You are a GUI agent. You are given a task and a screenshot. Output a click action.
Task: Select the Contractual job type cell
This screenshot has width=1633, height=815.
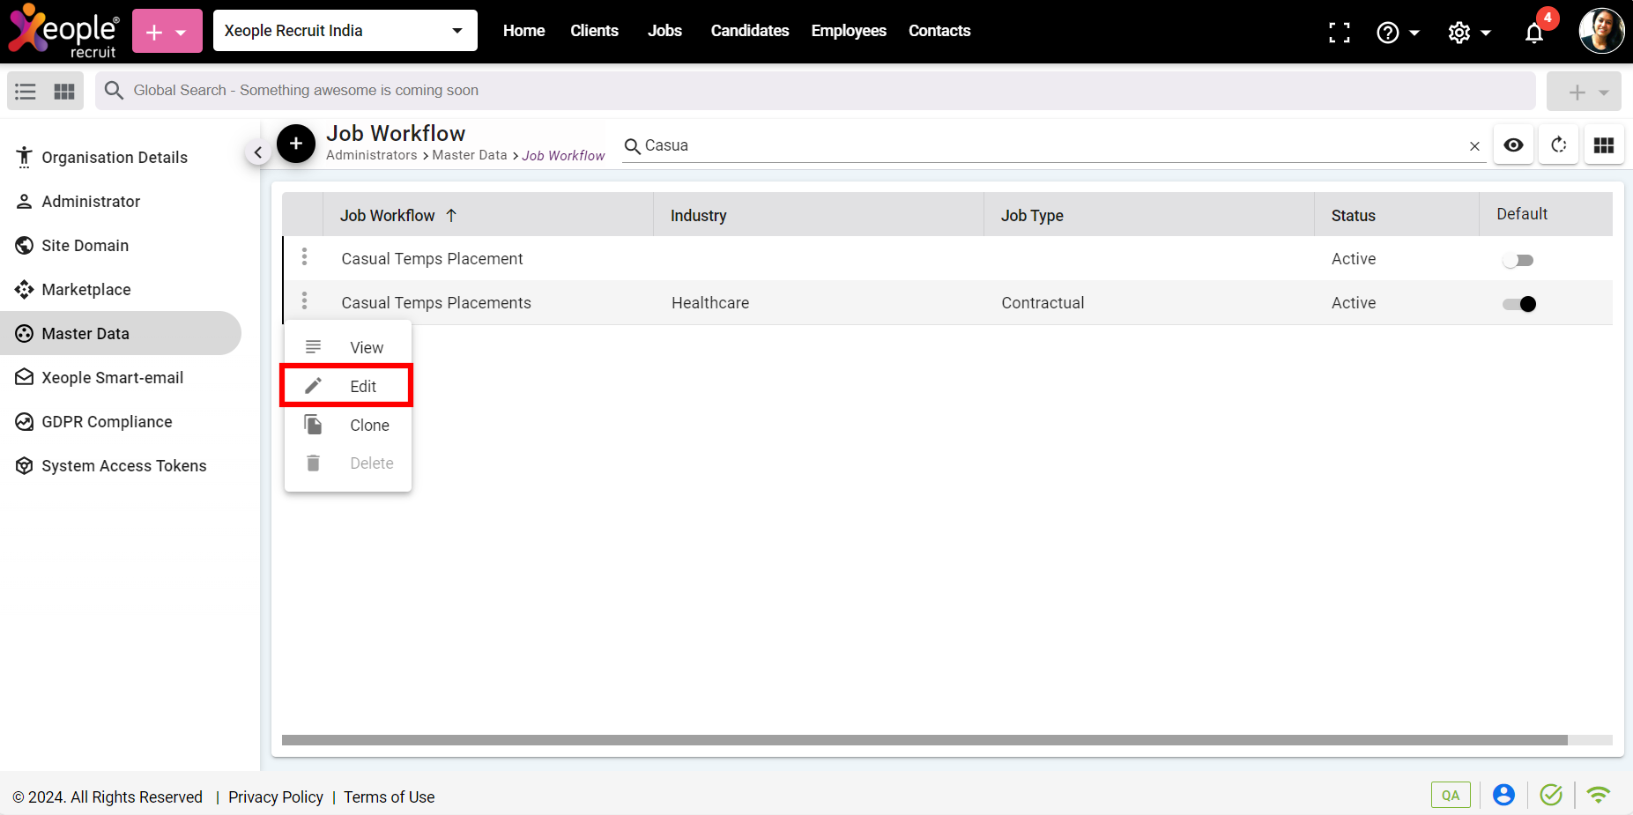click(x=1043, y=303)
